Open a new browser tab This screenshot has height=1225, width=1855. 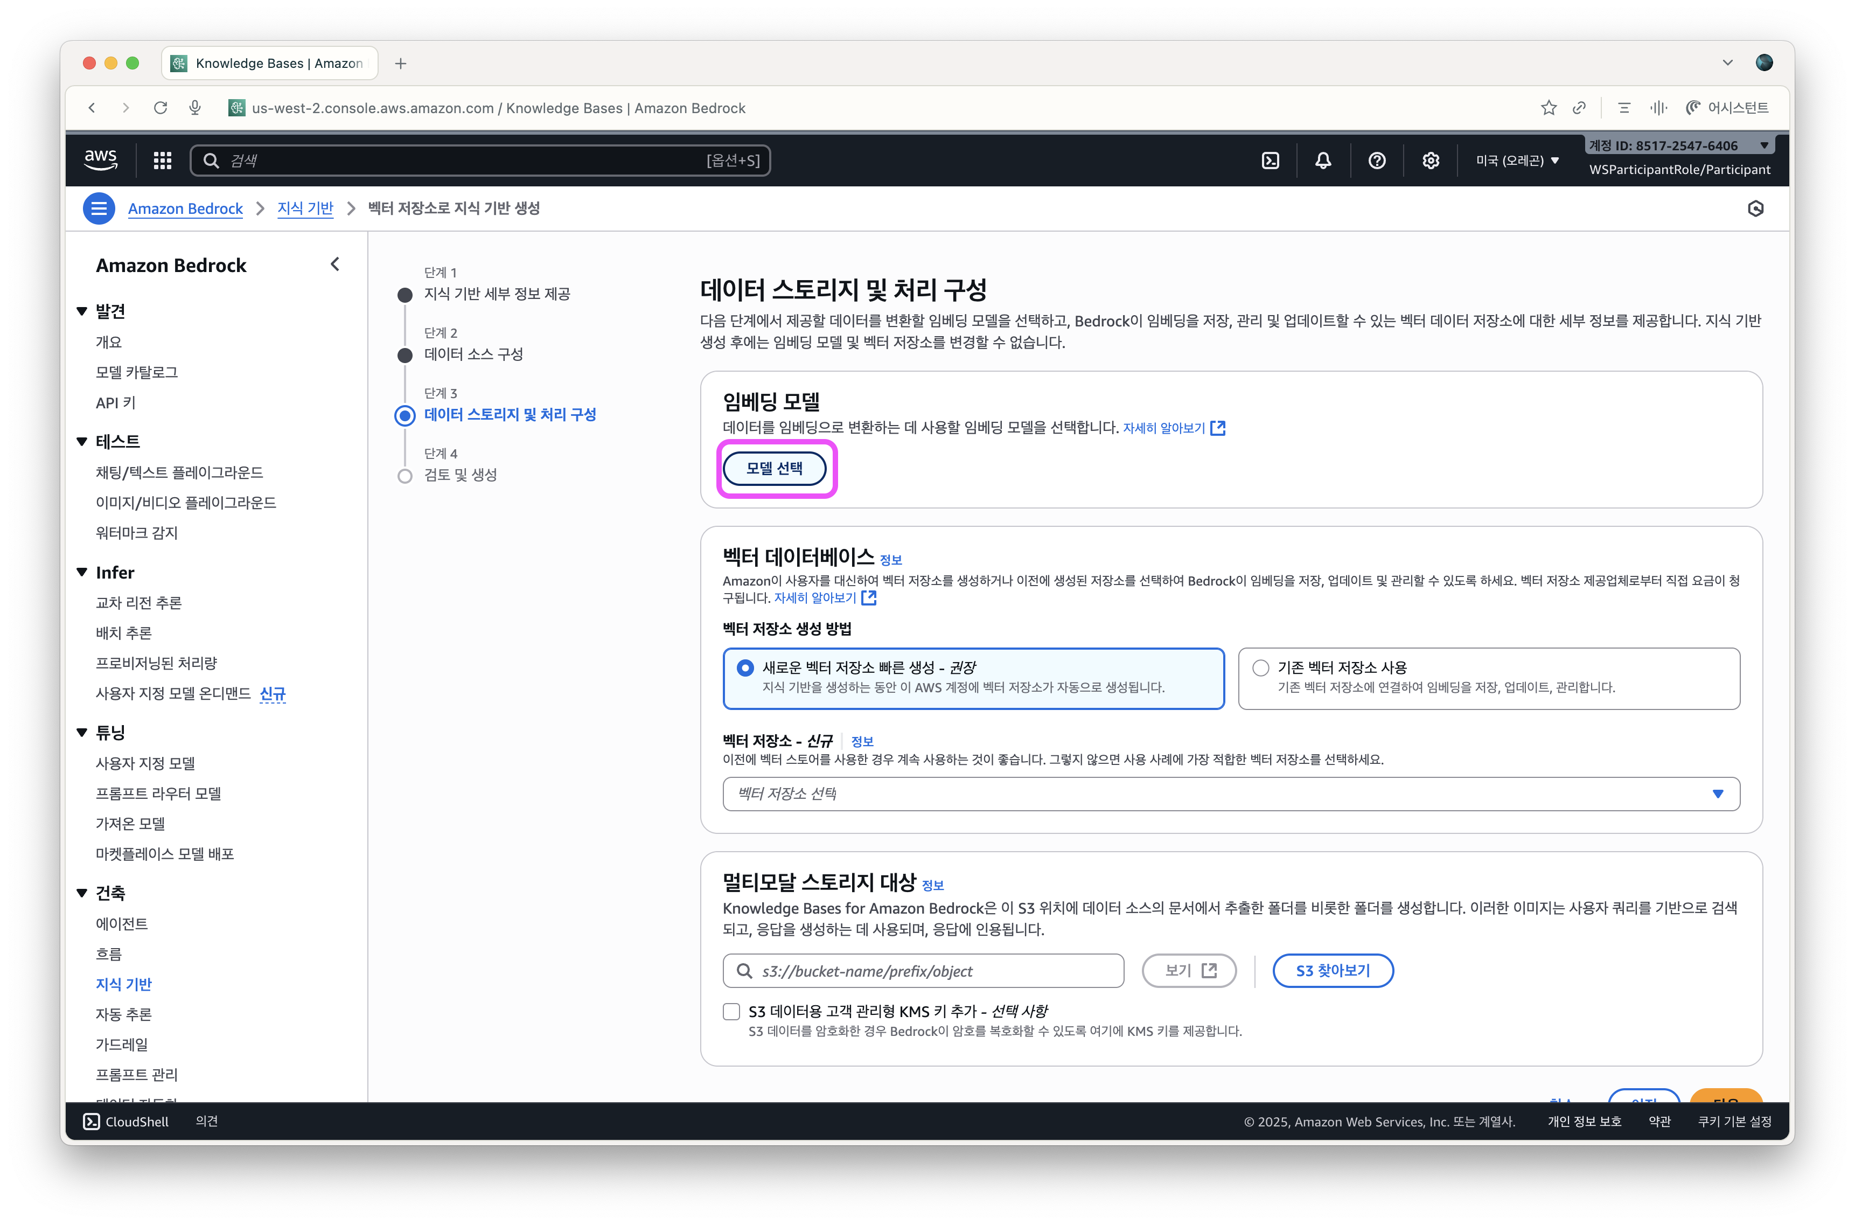coord(401,63)
